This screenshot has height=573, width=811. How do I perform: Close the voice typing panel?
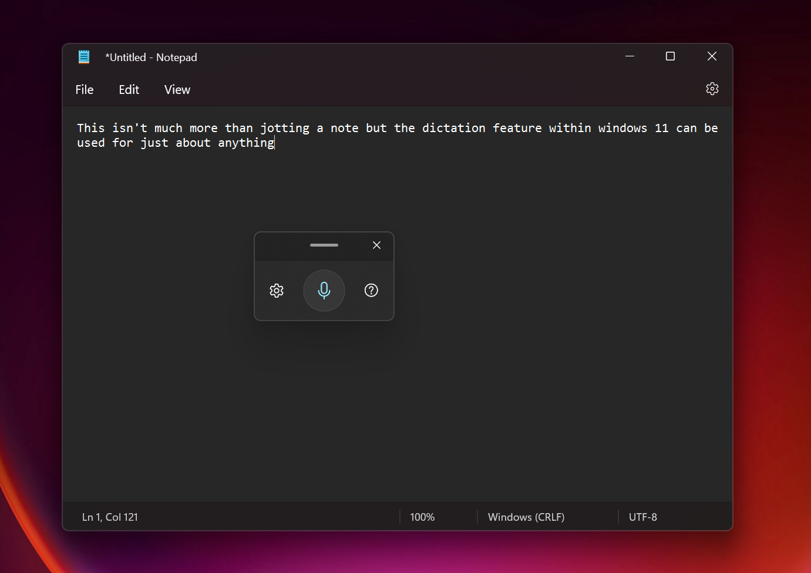pyautogui.click(x=376, y=245)
